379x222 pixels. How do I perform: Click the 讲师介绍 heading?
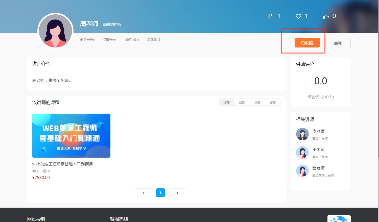click(x=41, y=64)
